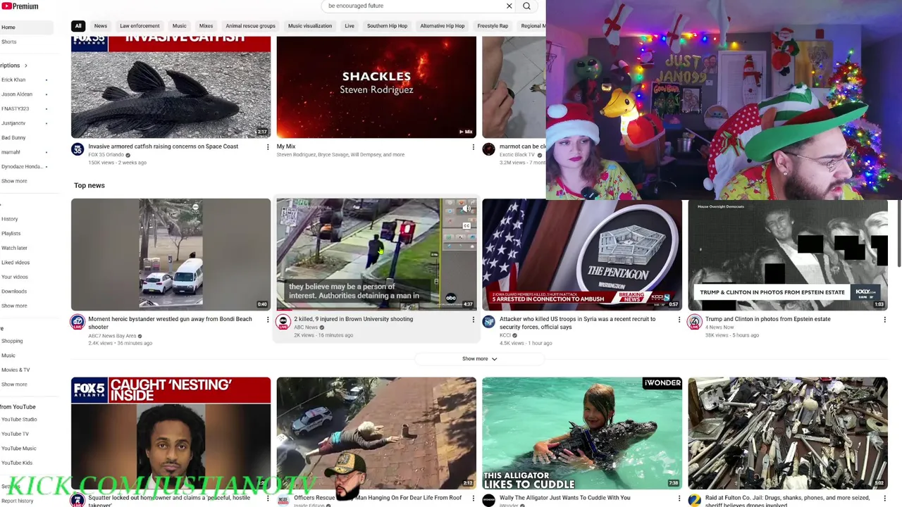Open Exotic Black TV channel avatar
This screenshot has height=507, width=902.
pos(489,149)
